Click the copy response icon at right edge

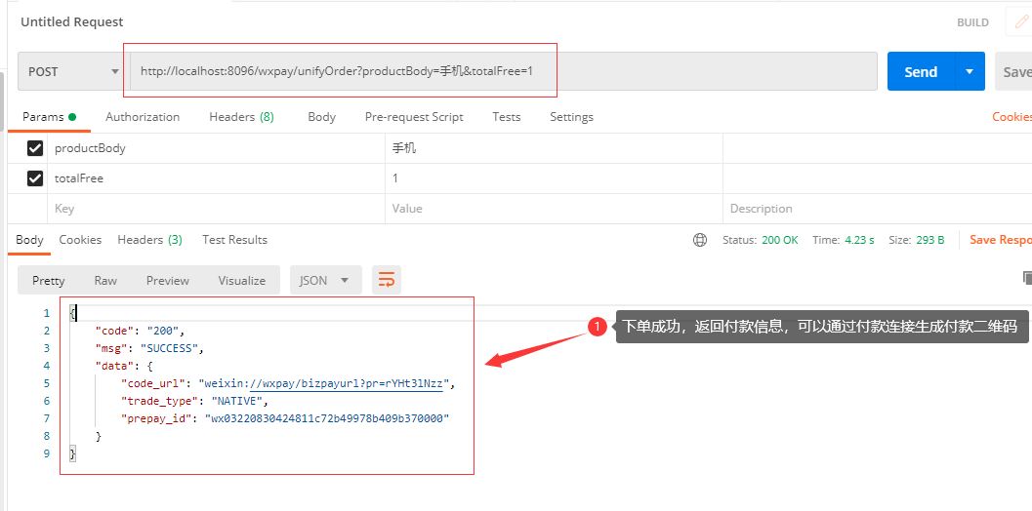1027,278
